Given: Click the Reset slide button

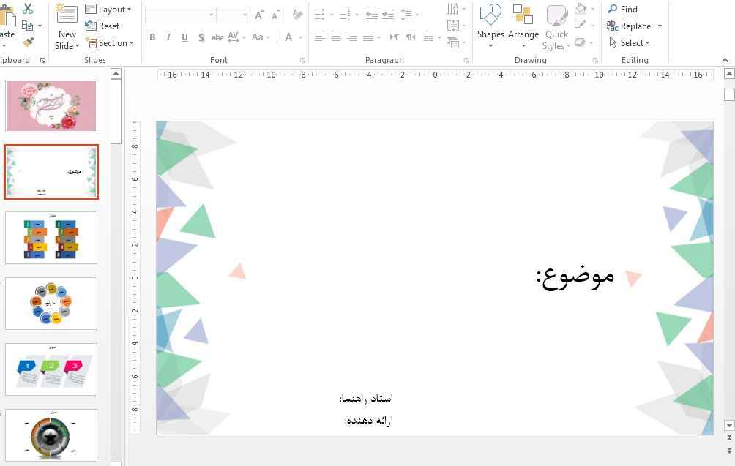Looking at the screenshot, I should pos(102,26).
